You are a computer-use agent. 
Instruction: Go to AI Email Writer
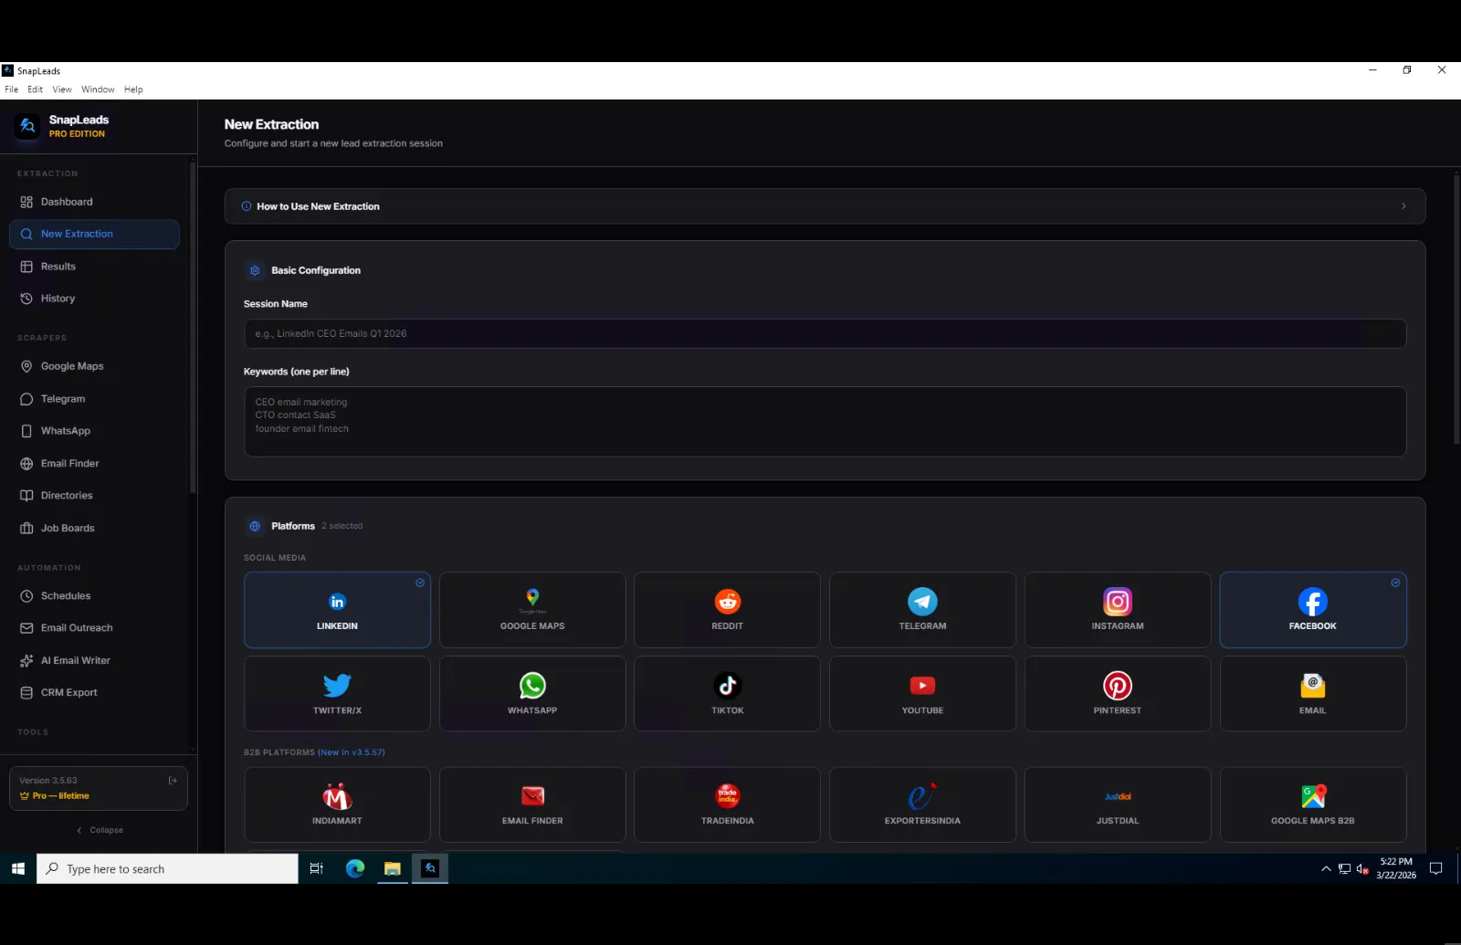pyautogui.click(x=75, y=660)
